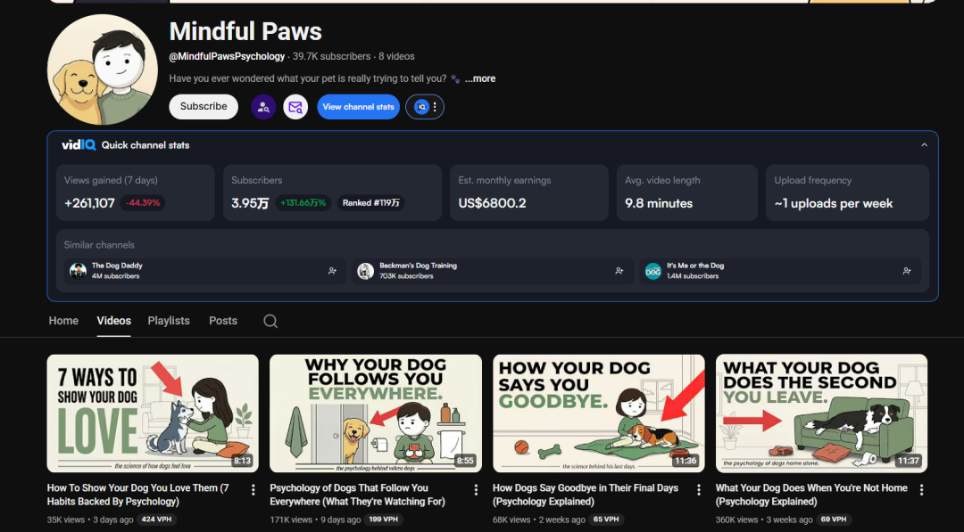Click the Subscribe button

(x=204, y=107)
